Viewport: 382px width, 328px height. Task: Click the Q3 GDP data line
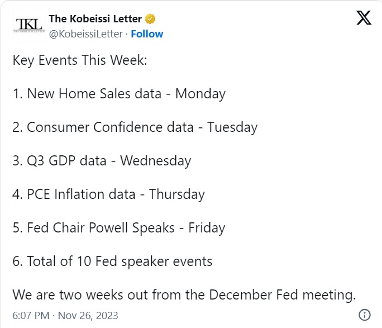point(102,161)
